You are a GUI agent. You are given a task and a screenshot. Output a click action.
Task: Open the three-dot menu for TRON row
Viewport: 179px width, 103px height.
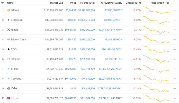coord(175,98)
